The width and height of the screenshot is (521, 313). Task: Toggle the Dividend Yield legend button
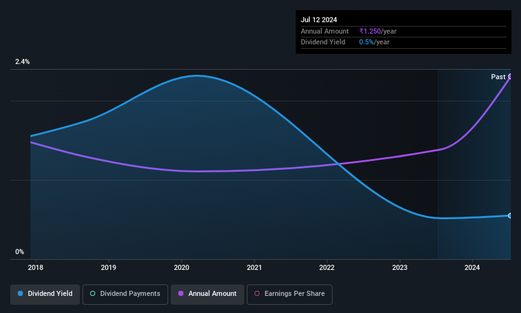(45, 294)
